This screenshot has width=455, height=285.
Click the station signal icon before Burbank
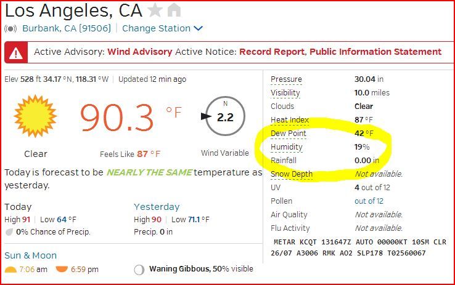pyautogui.click(x=10, y=28)
